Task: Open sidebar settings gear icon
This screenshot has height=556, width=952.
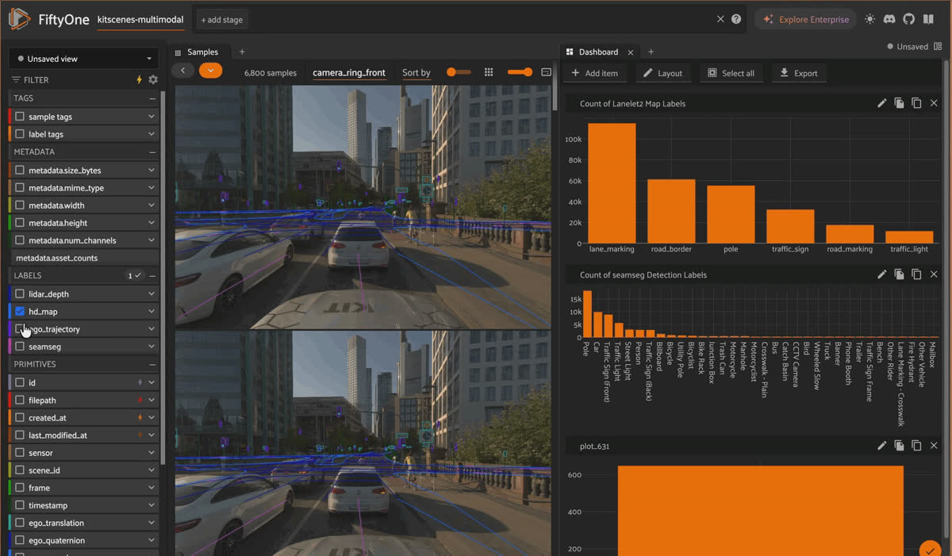Action: [153, 79]
